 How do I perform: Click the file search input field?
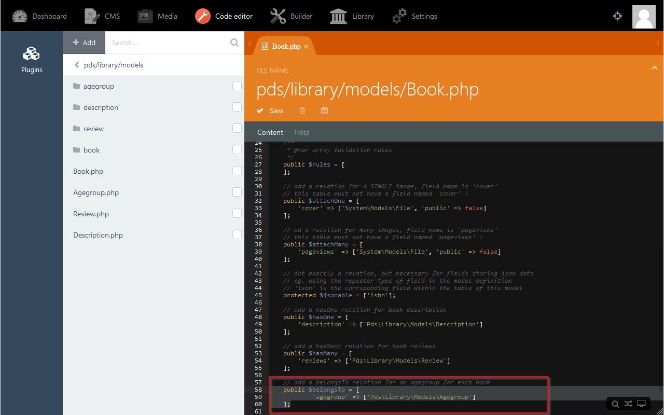coord(166,43)
